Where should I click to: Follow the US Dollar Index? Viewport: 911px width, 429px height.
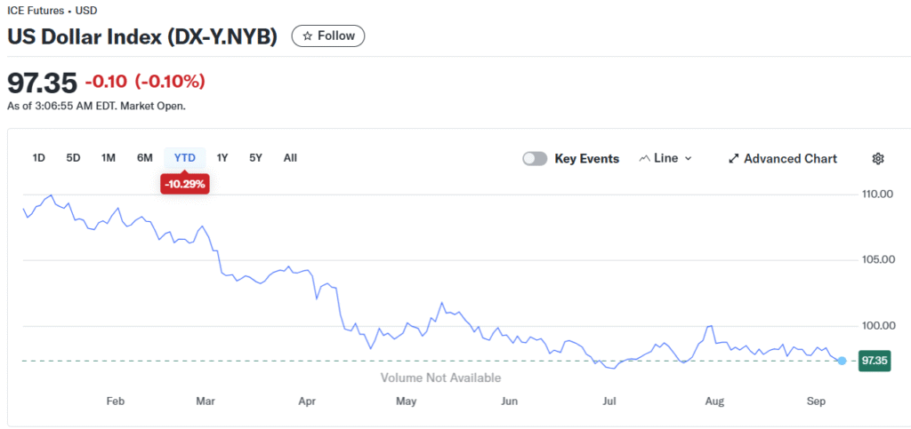(x=328, y=36)
